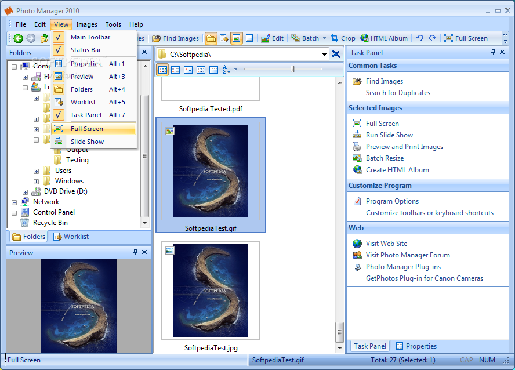Select the SoftpediaTest.jpg thumbnail
515x370 pixels.
coord(211,291)
